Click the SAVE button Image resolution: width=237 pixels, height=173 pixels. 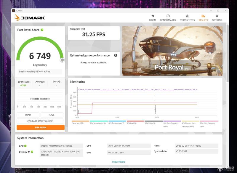click(52, 115)
